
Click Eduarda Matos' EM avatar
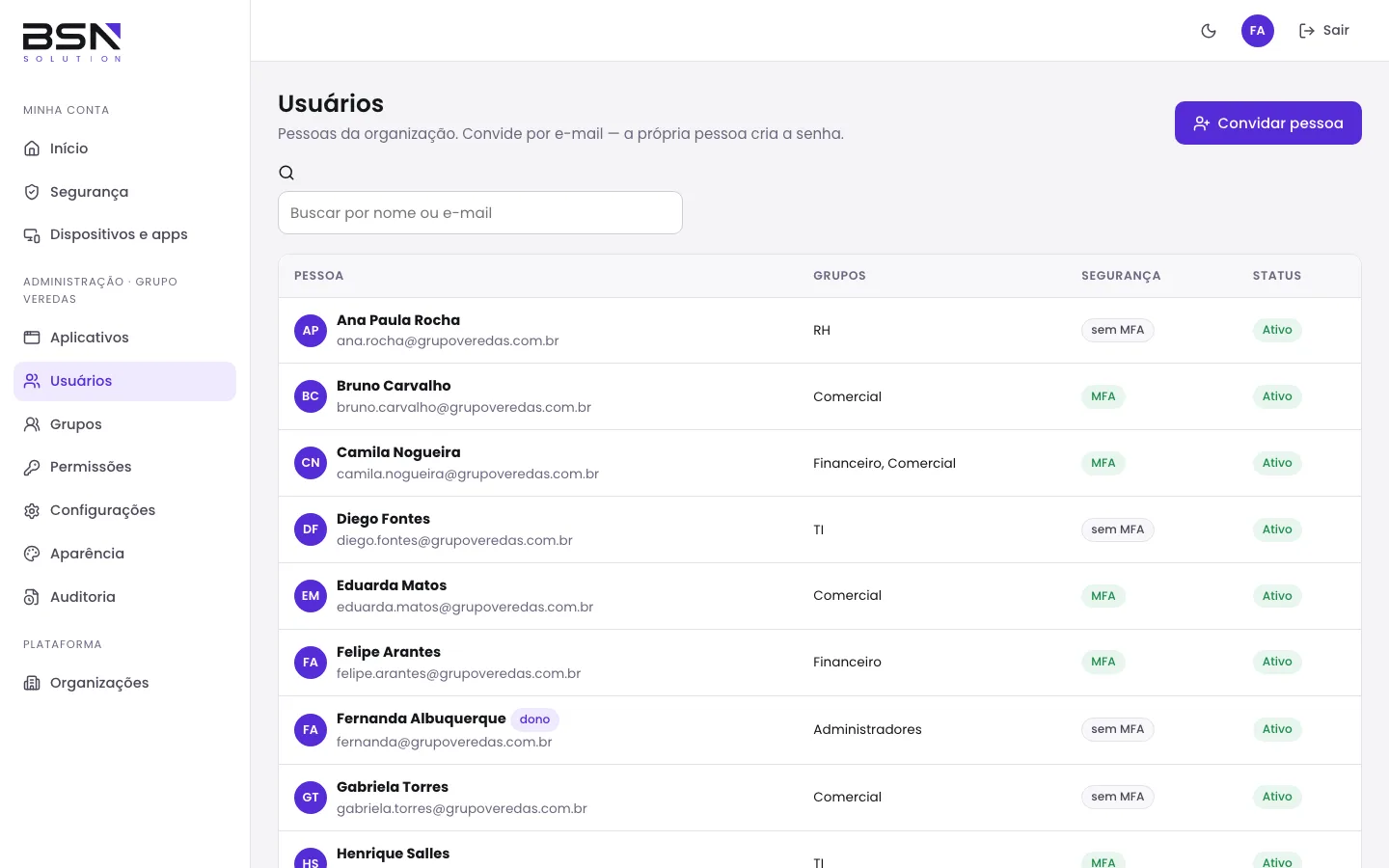[311, 596]
